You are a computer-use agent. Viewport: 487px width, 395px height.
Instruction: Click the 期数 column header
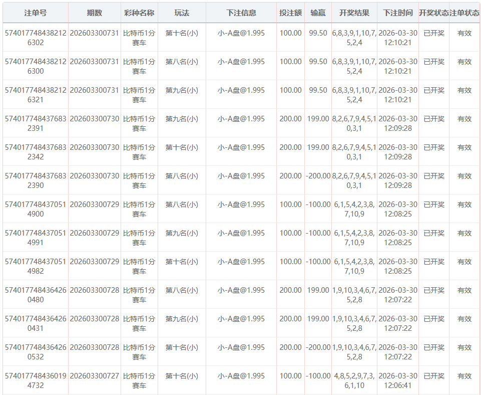(x=94, y=13)
